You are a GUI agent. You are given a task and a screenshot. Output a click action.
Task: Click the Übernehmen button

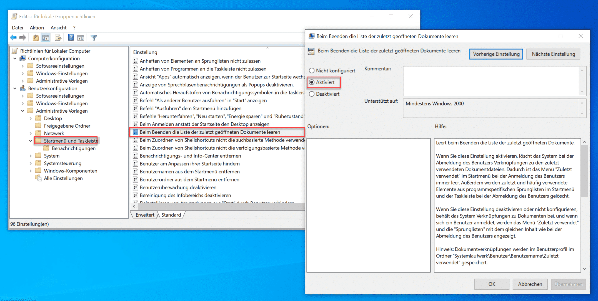pos(568,284)
